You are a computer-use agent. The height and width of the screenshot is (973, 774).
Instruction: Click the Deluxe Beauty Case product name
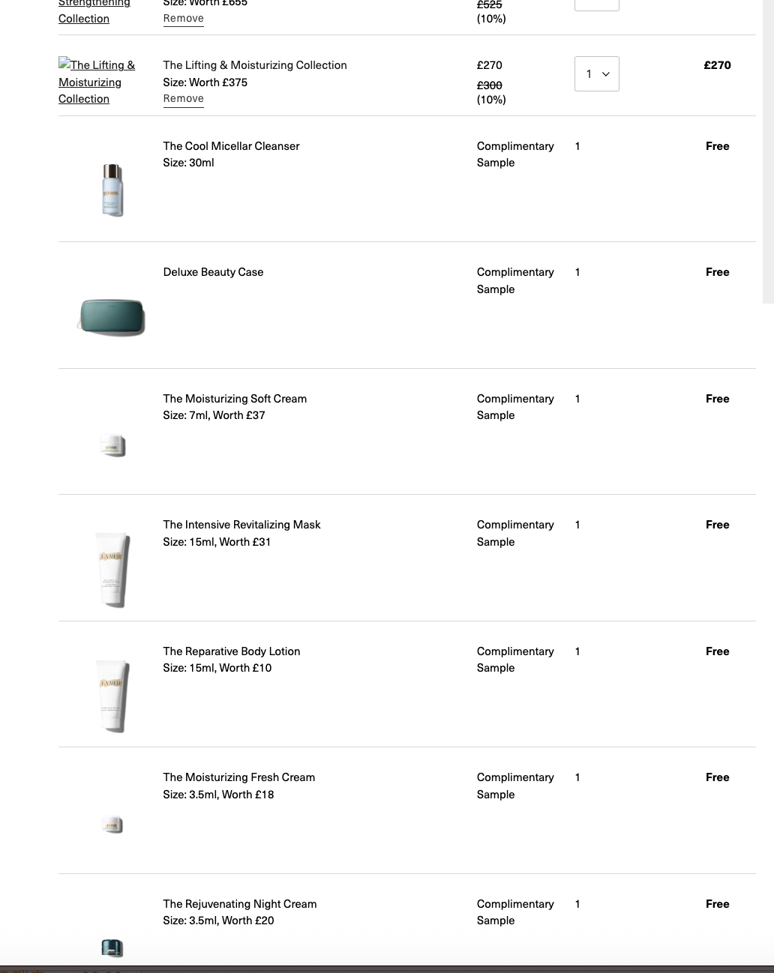[213, 272]
